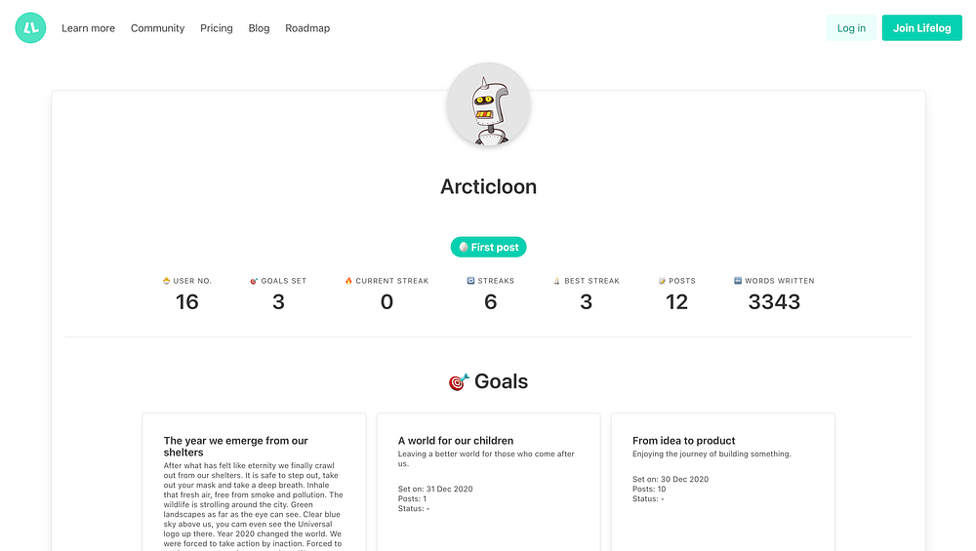Open the 'From idea to product' goal
The width and height of the screenshot is (976, 551).
pos(684,441)
